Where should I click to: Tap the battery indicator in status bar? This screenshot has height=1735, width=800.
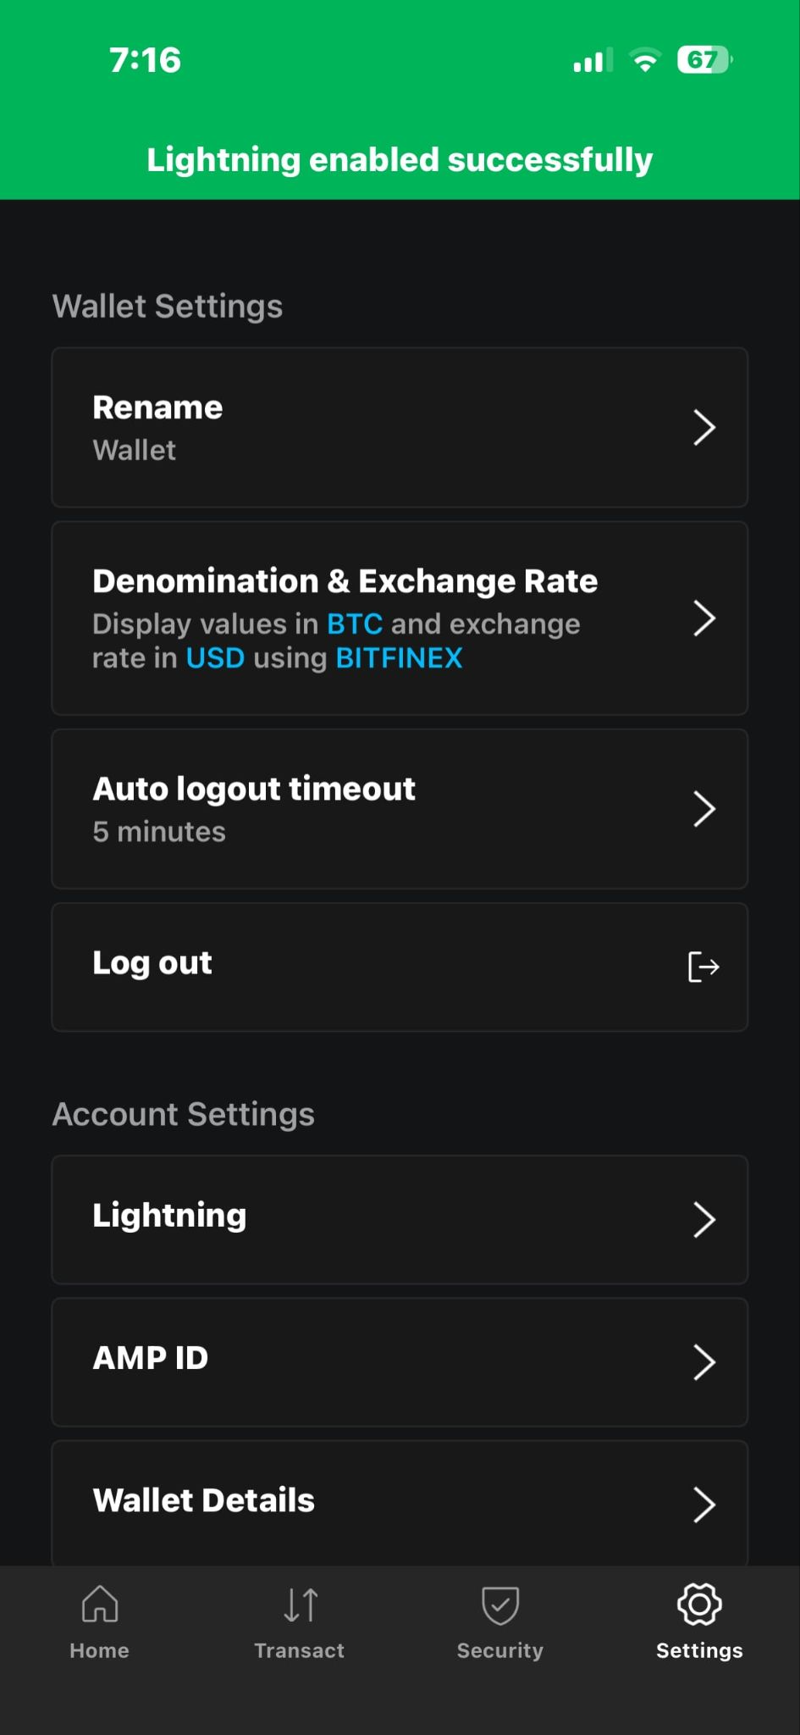click(703, 60)
